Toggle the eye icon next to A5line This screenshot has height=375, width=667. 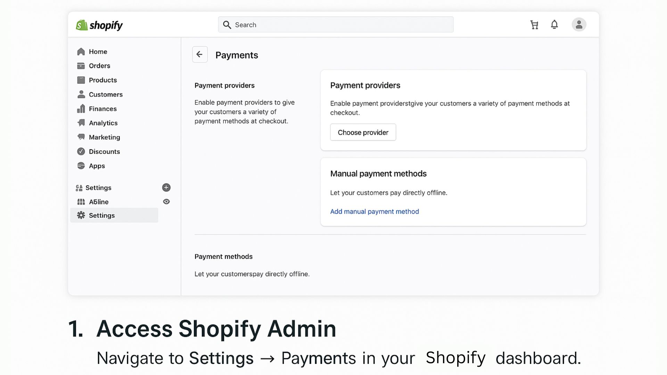pos(166,202)
